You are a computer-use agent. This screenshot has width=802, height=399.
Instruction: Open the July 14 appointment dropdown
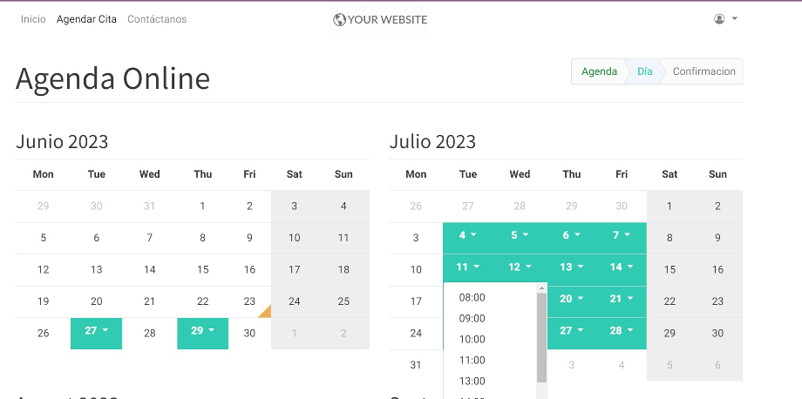(622, 269)
